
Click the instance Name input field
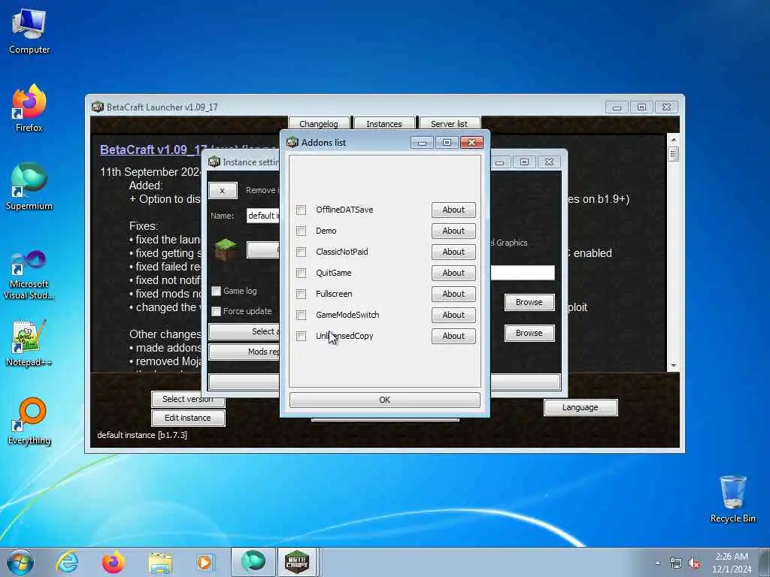coord(262,216)
